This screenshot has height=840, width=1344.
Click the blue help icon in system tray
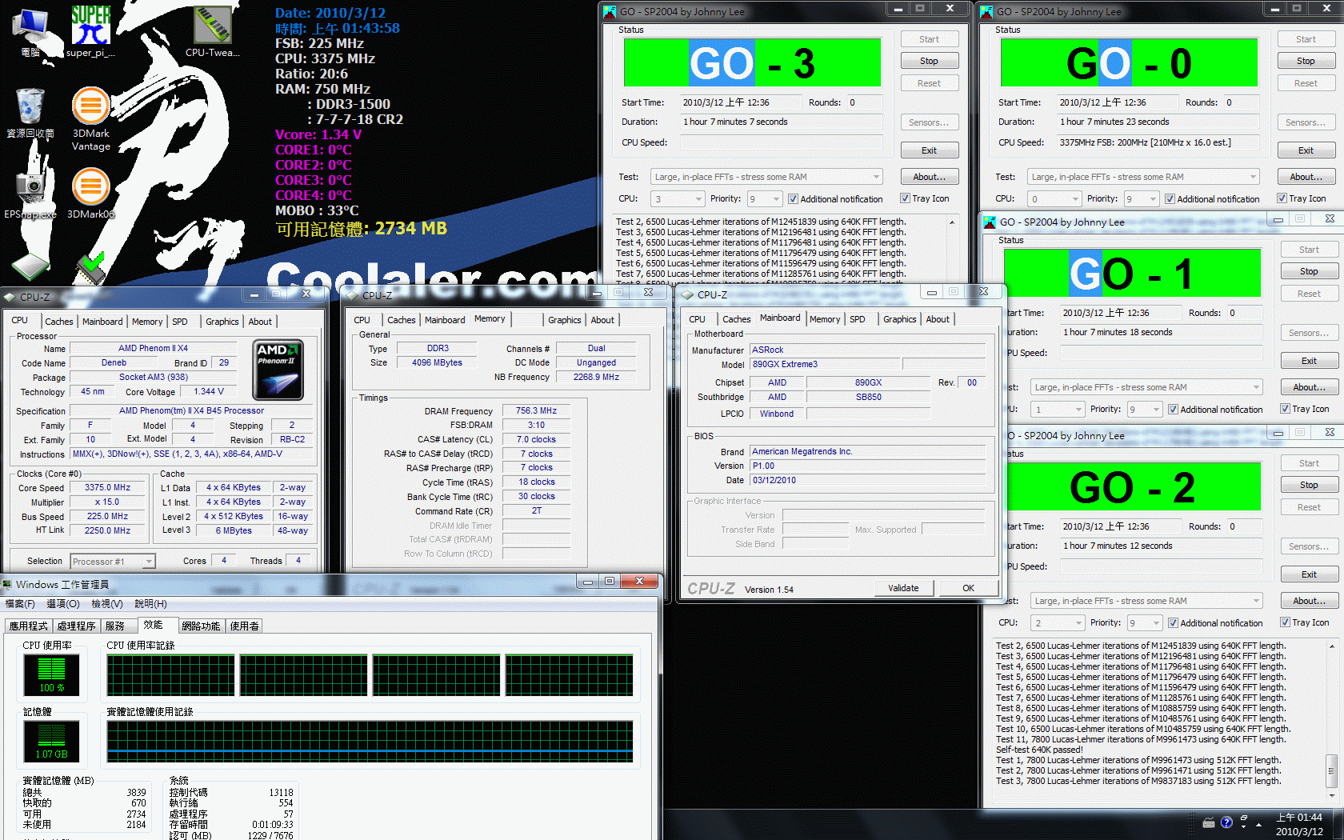point(1226,822)
